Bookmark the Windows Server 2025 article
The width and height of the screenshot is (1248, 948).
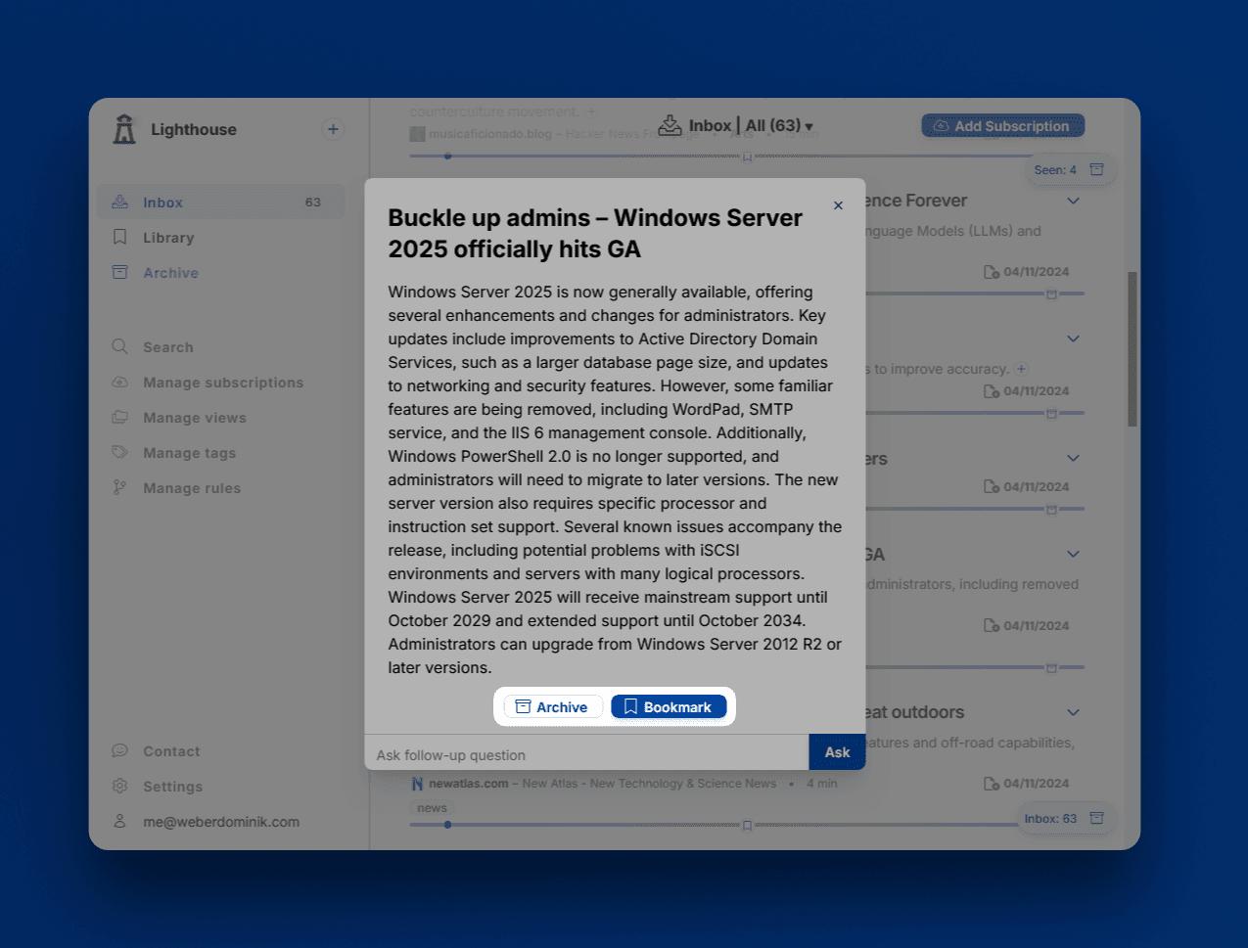click(669, 706)
